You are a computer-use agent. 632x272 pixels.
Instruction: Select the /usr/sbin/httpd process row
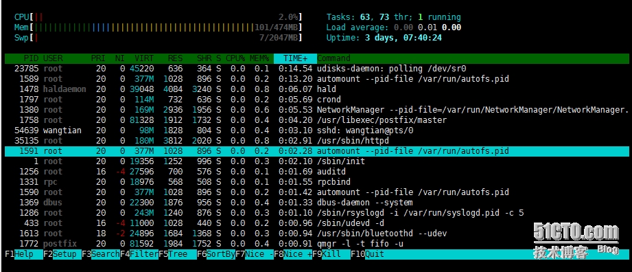317,141
